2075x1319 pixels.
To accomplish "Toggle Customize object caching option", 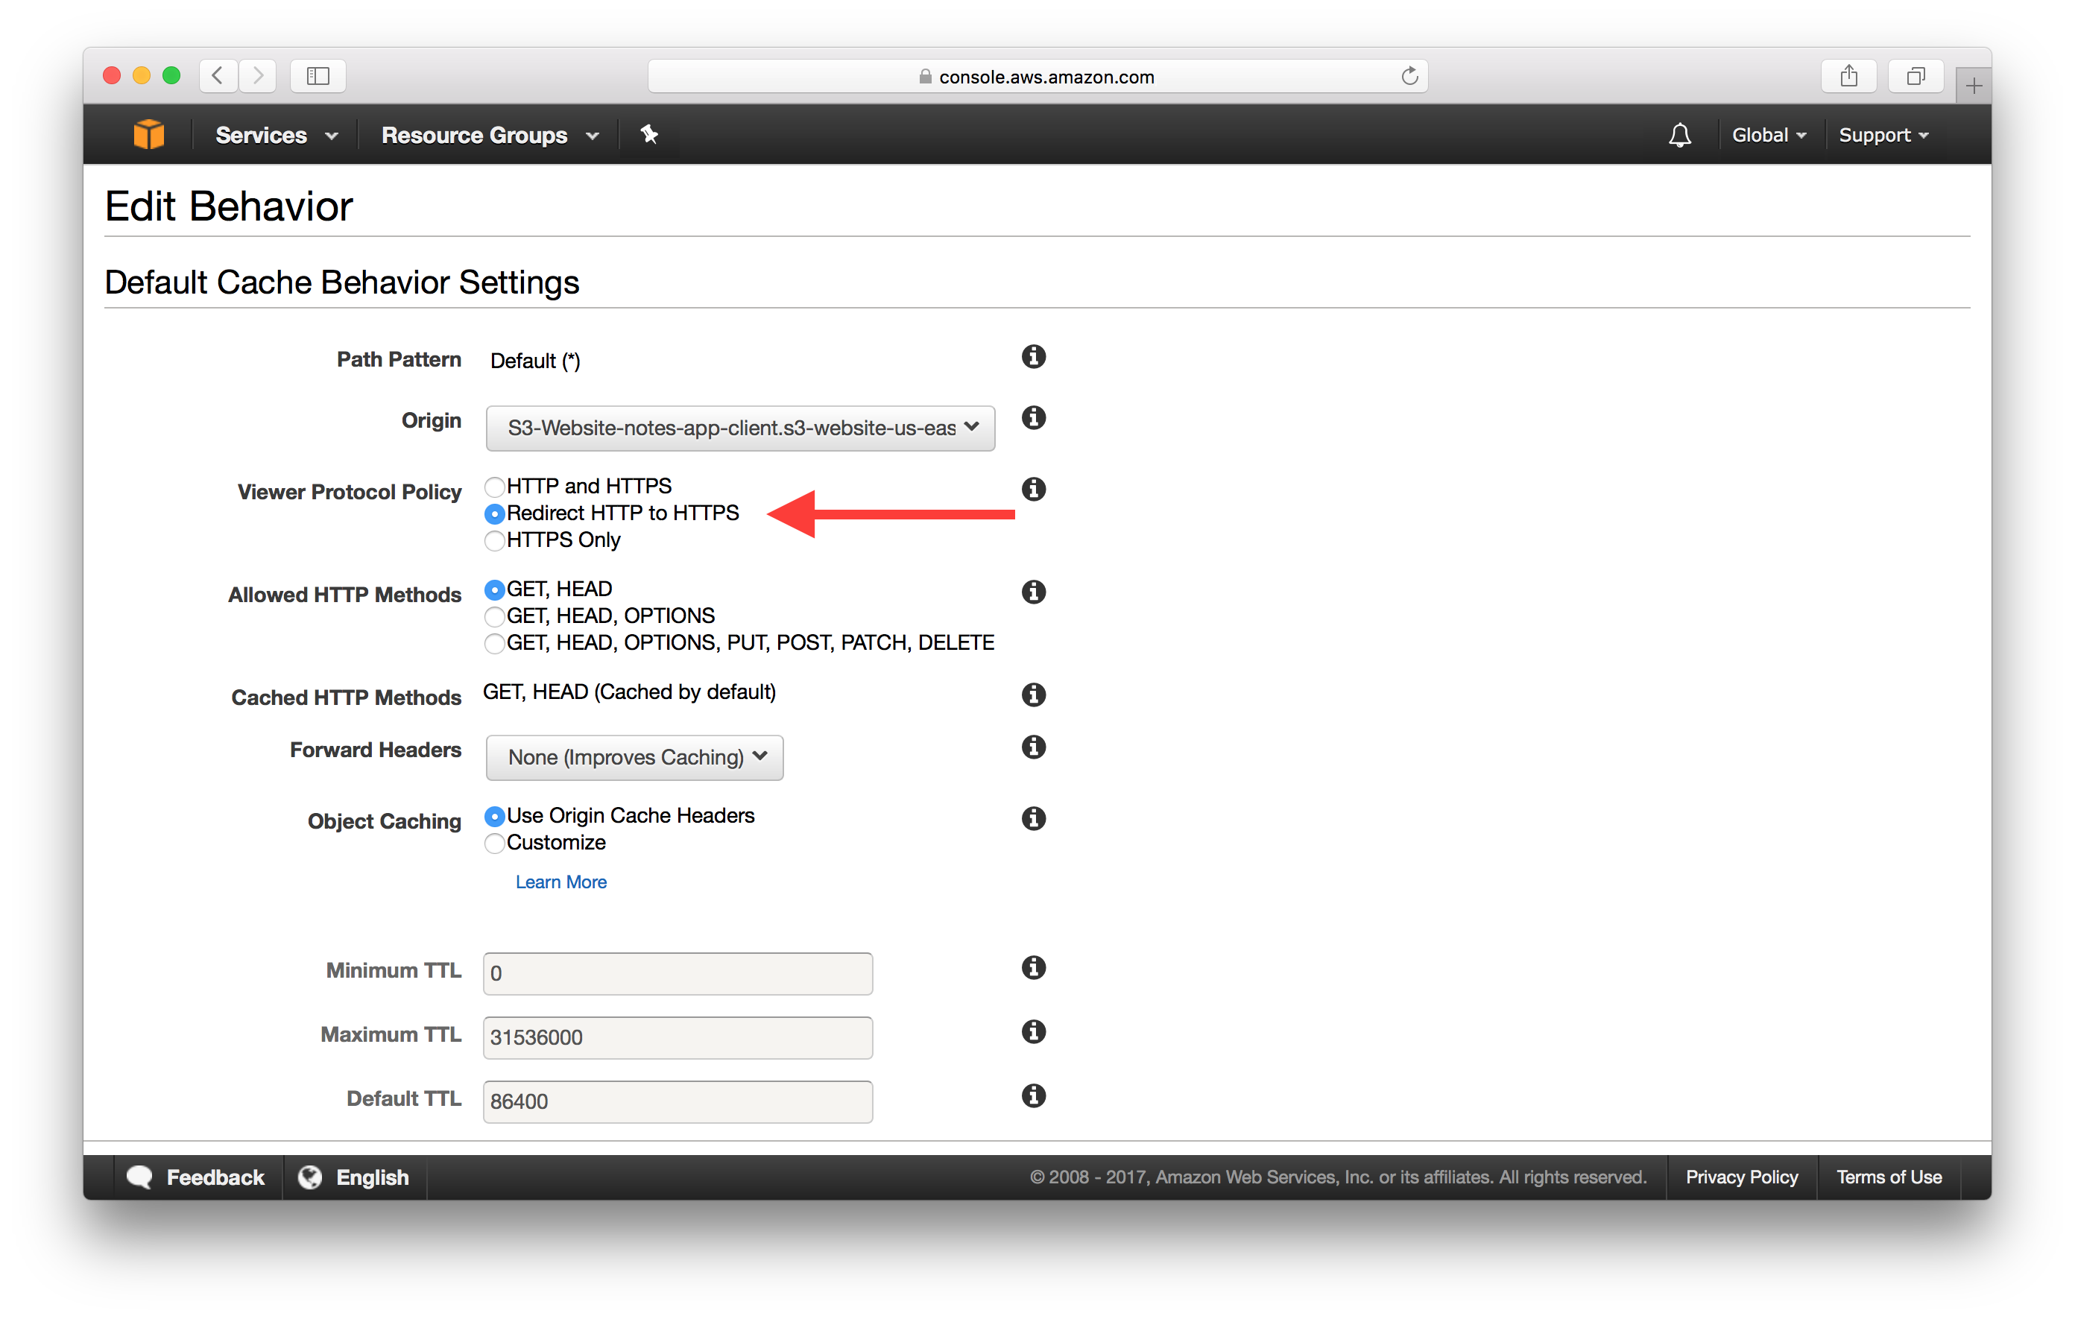I will (495, 843).
